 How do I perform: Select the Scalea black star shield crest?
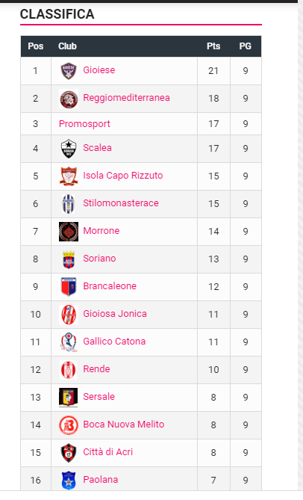69,149
